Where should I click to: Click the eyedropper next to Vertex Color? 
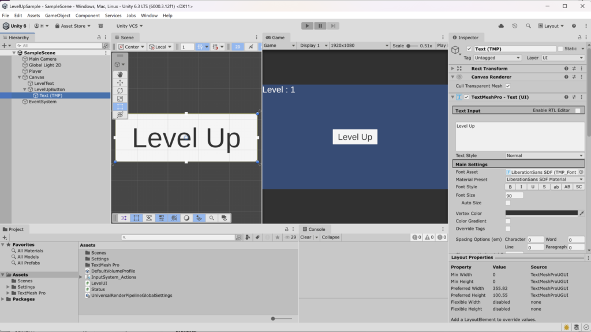pos(582,213)
